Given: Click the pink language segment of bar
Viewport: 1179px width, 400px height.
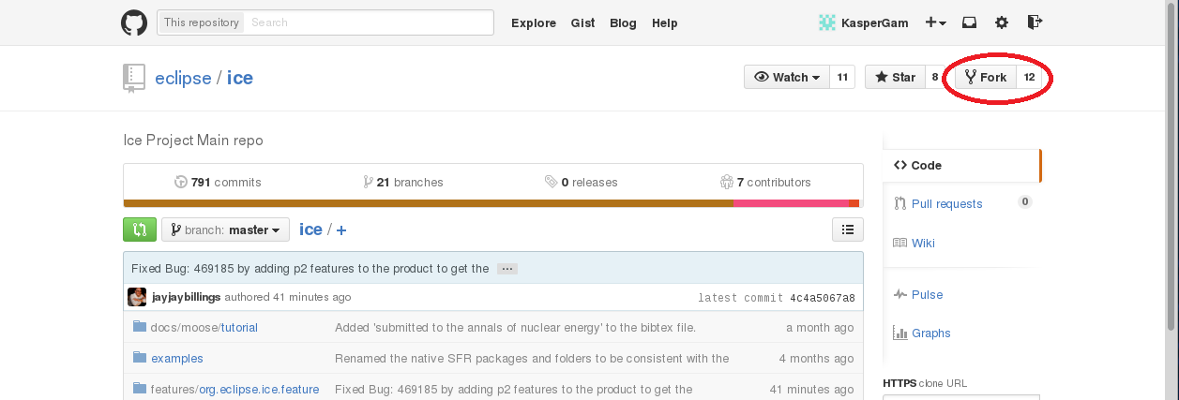Looking at the screenshot, I should [791, 203].
